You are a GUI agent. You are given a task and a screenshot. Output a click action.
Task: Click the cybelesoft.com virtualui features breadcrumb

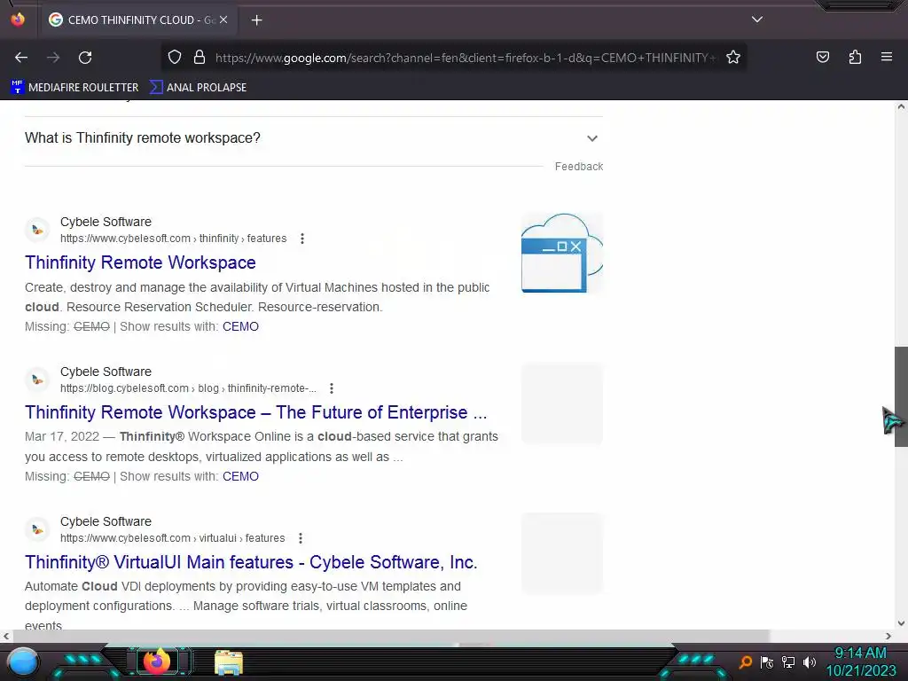pos(173,538)
